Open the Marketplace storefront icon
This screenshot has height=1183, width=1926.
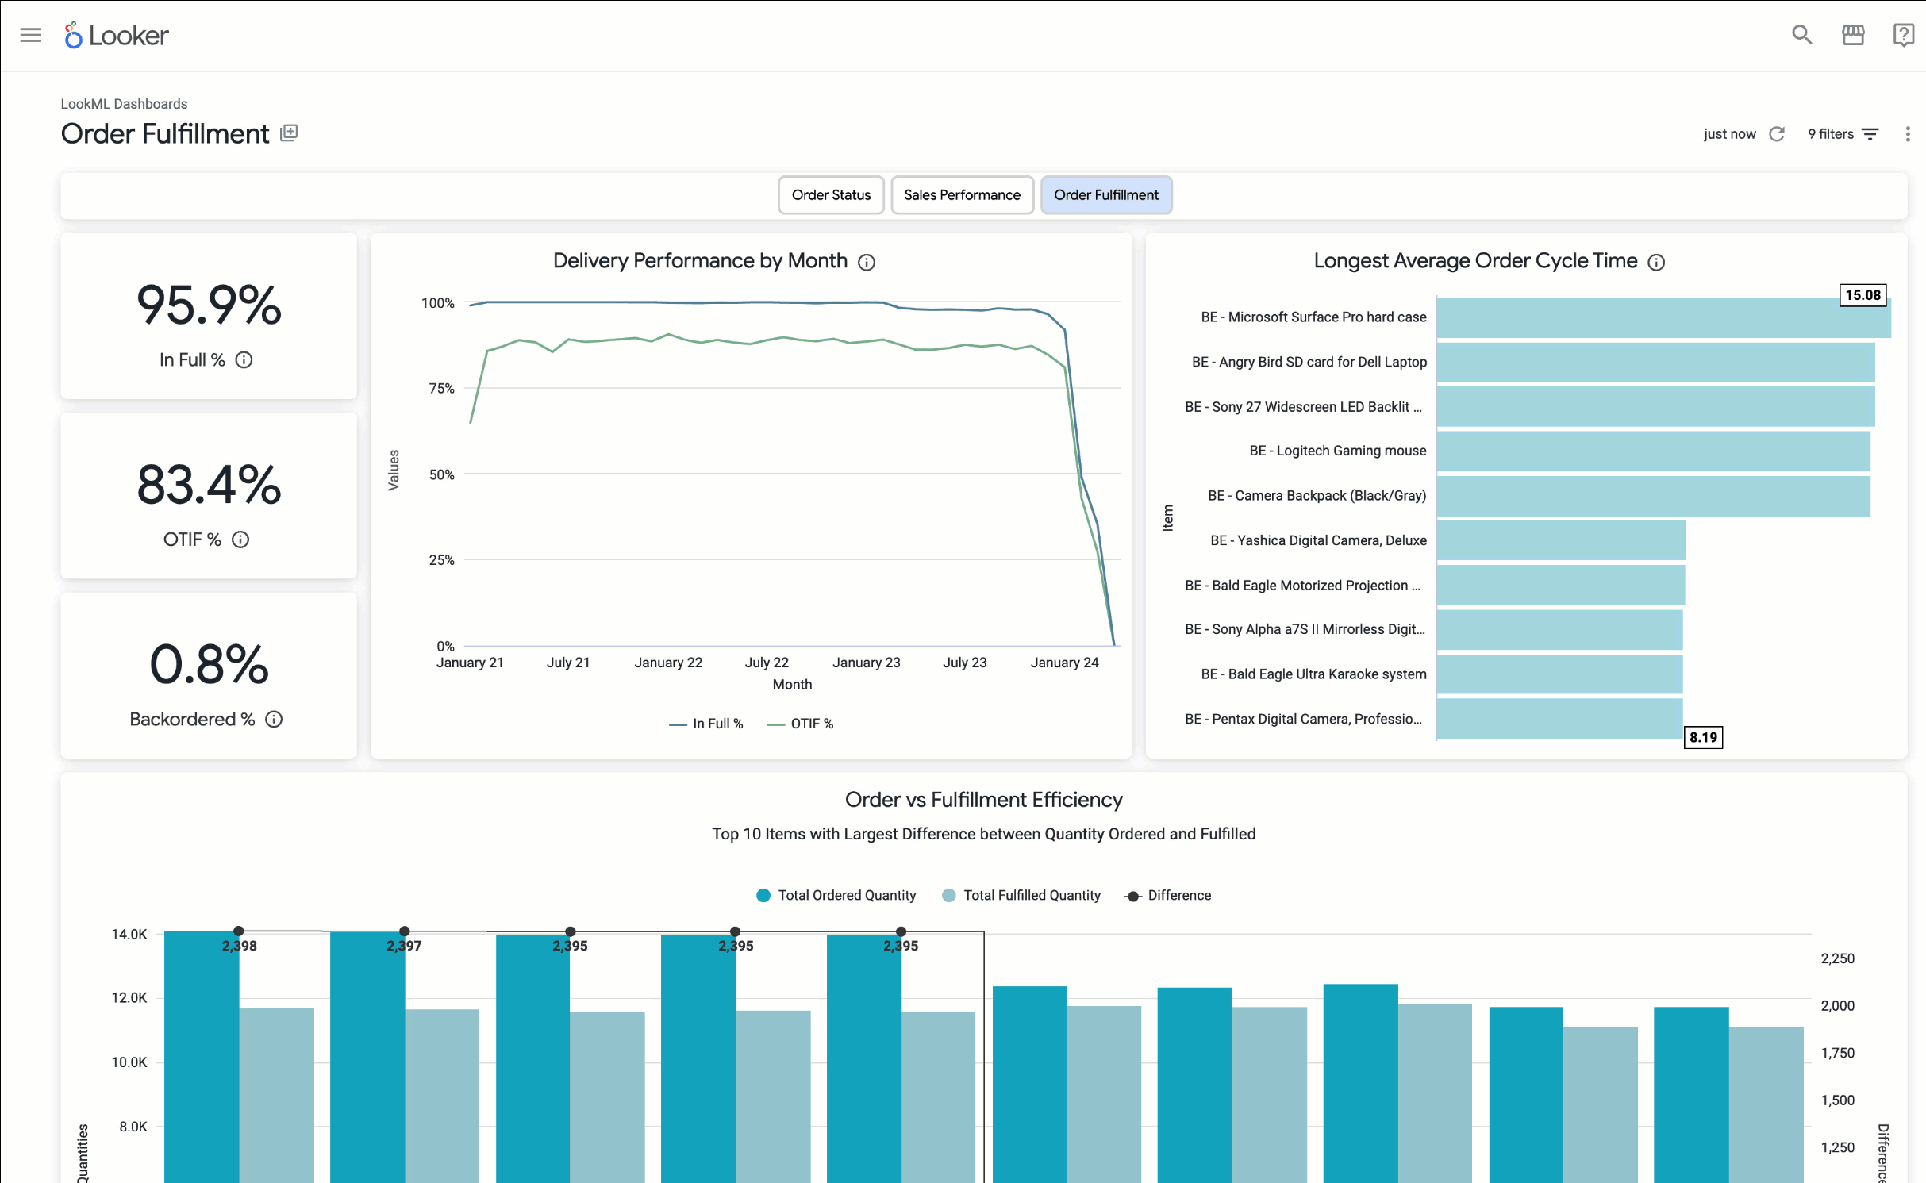pos(1853,35)
